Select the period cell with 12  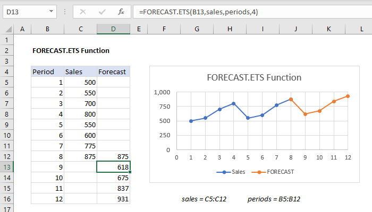tap(47, 199)
